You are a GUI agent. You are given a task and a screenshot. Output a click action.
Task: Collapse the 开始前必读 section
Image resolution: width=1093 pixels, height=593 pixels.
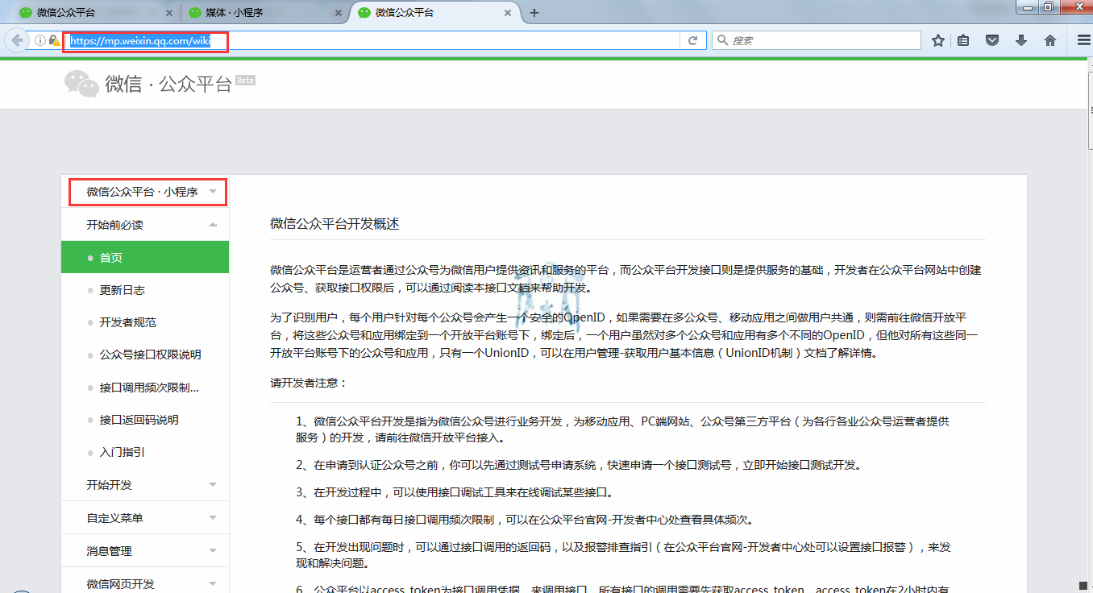145,225
